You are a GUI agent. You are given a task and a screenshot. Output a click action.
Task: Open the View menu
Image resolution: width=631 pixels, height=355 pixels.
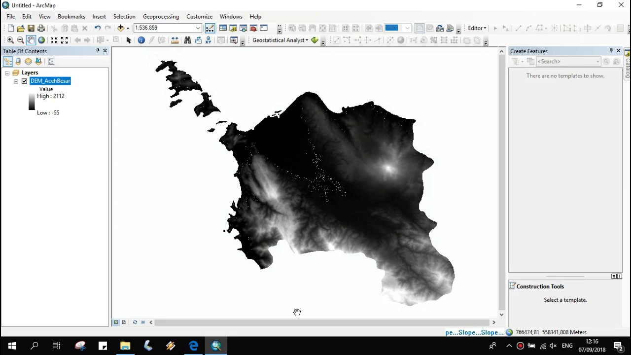tap(44, 17)
